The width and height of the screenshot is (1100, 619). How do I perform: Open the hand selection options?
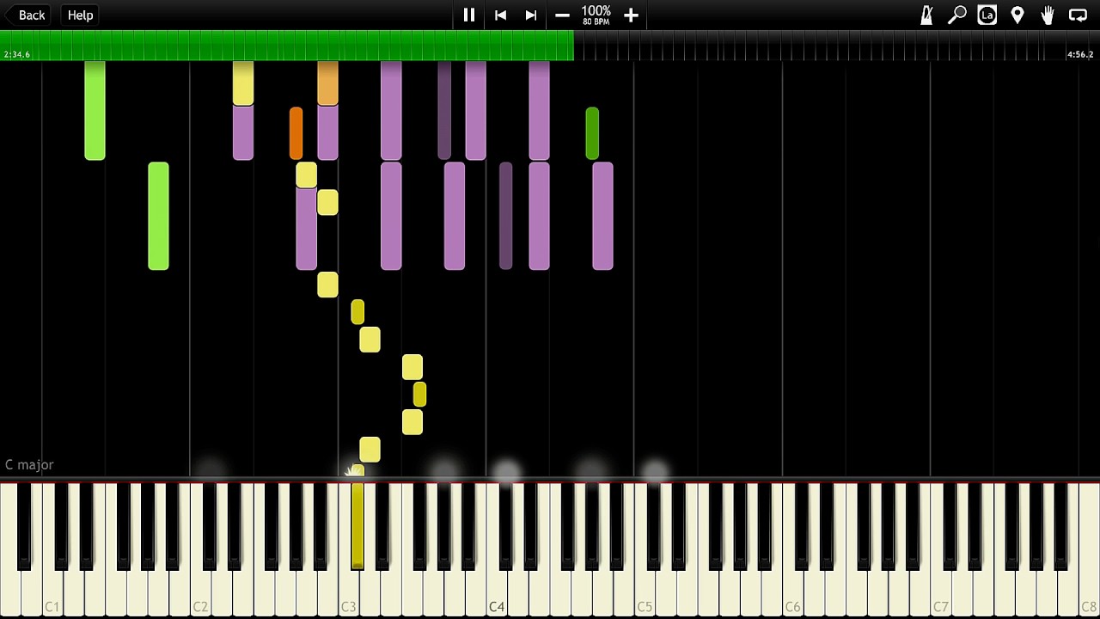pos(1048,15)
